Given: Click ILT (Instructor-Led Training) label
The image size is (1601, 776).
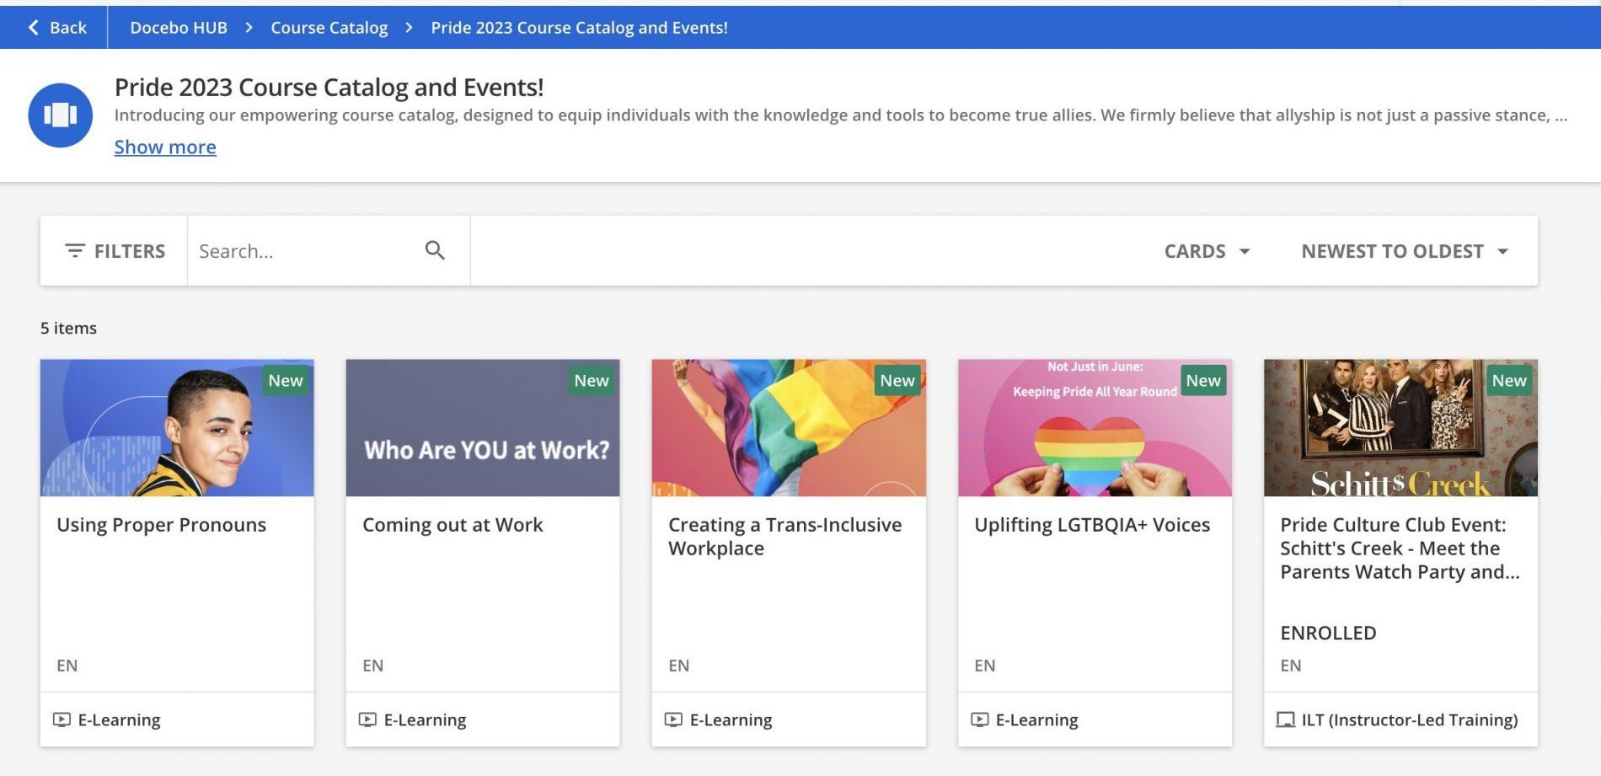Looking at the screenshot, I should [1410, 720].
